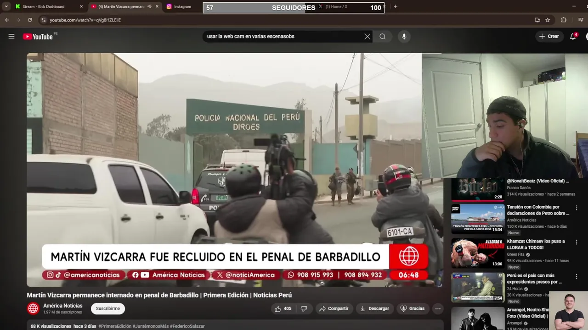Open options for Perú expresidentes video
The height and width of the screenshot is (330, 588).
pyautogui.click(x=577, y=277)
